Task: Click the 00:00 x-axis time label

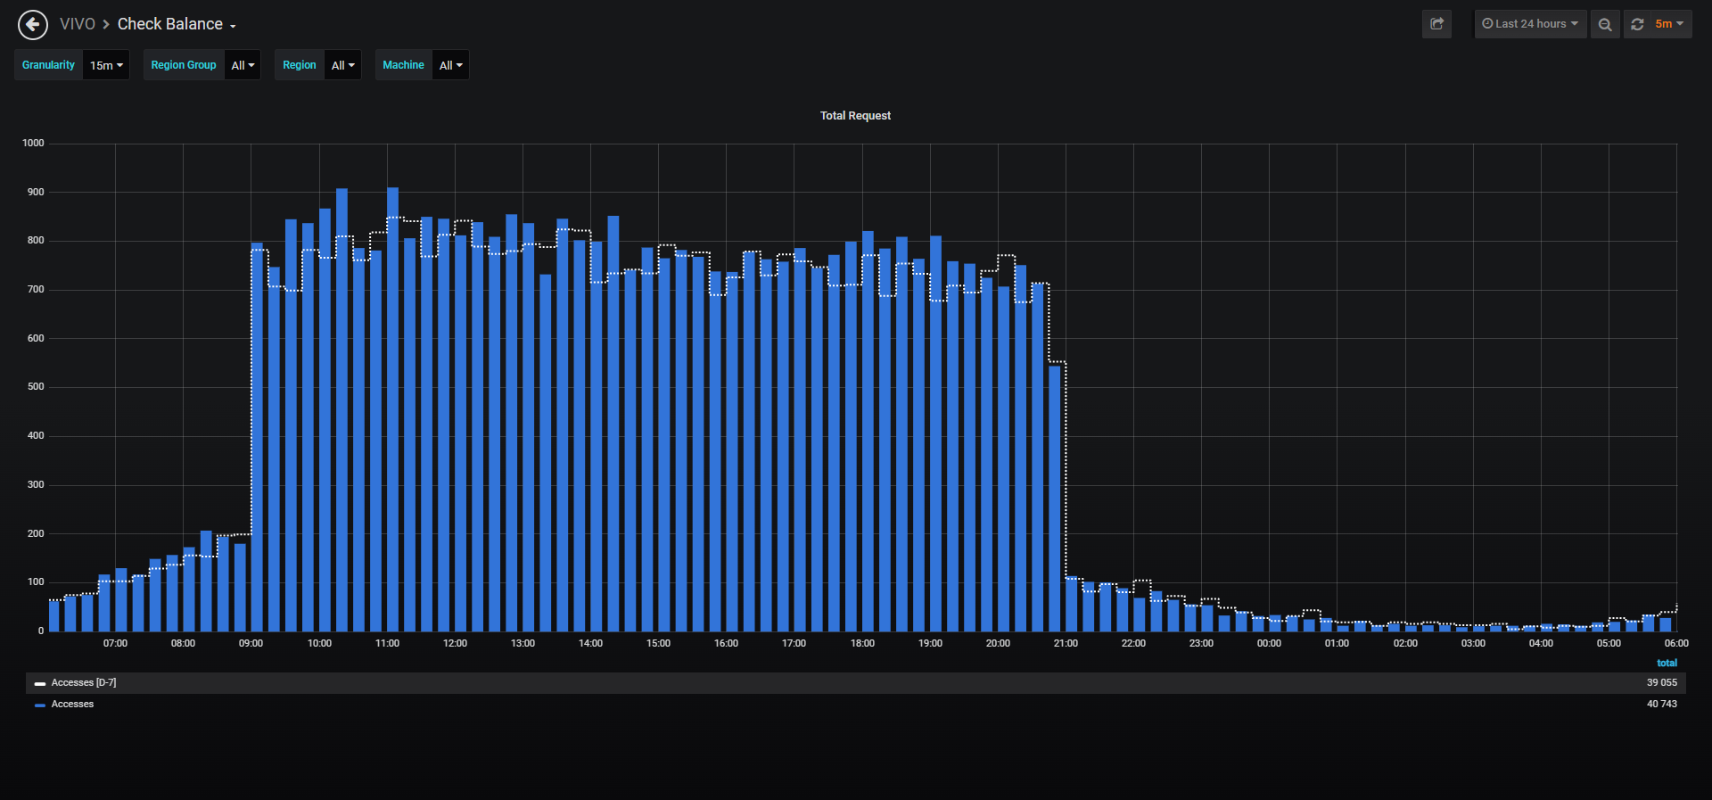Action: pos(1269,643)
